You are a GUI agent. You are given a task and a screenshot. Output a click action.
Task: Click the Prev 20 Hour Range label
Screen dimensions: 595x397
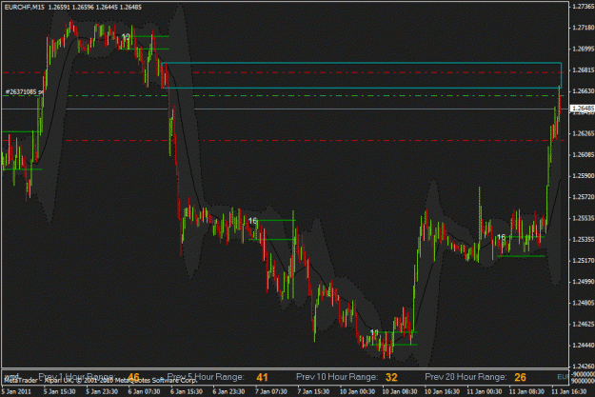[466, 376]
